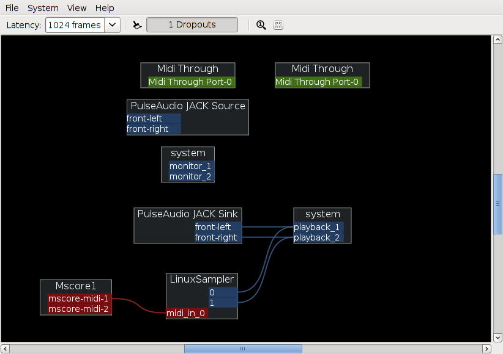The height and width of the screenshot is (354, 503).
Task: Click the horizontal scrollbar thumb
Action: pyautogui.click(x=243, y=349)
